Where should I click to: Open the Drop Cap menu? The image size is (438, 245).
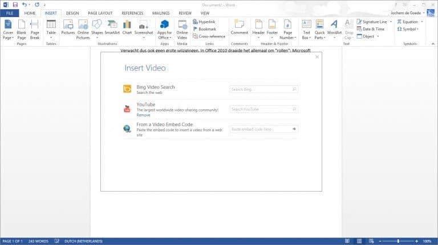(x=349, y=30)
